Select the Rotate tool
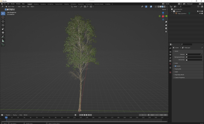This screenshot has height=124, width=204. coord(3,25)
